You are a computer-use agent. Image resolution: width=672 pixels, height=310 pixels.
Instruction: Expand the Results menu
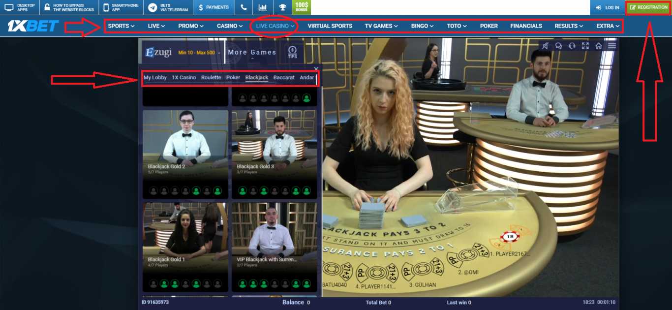pyautogui.click(x=569, y=26)
